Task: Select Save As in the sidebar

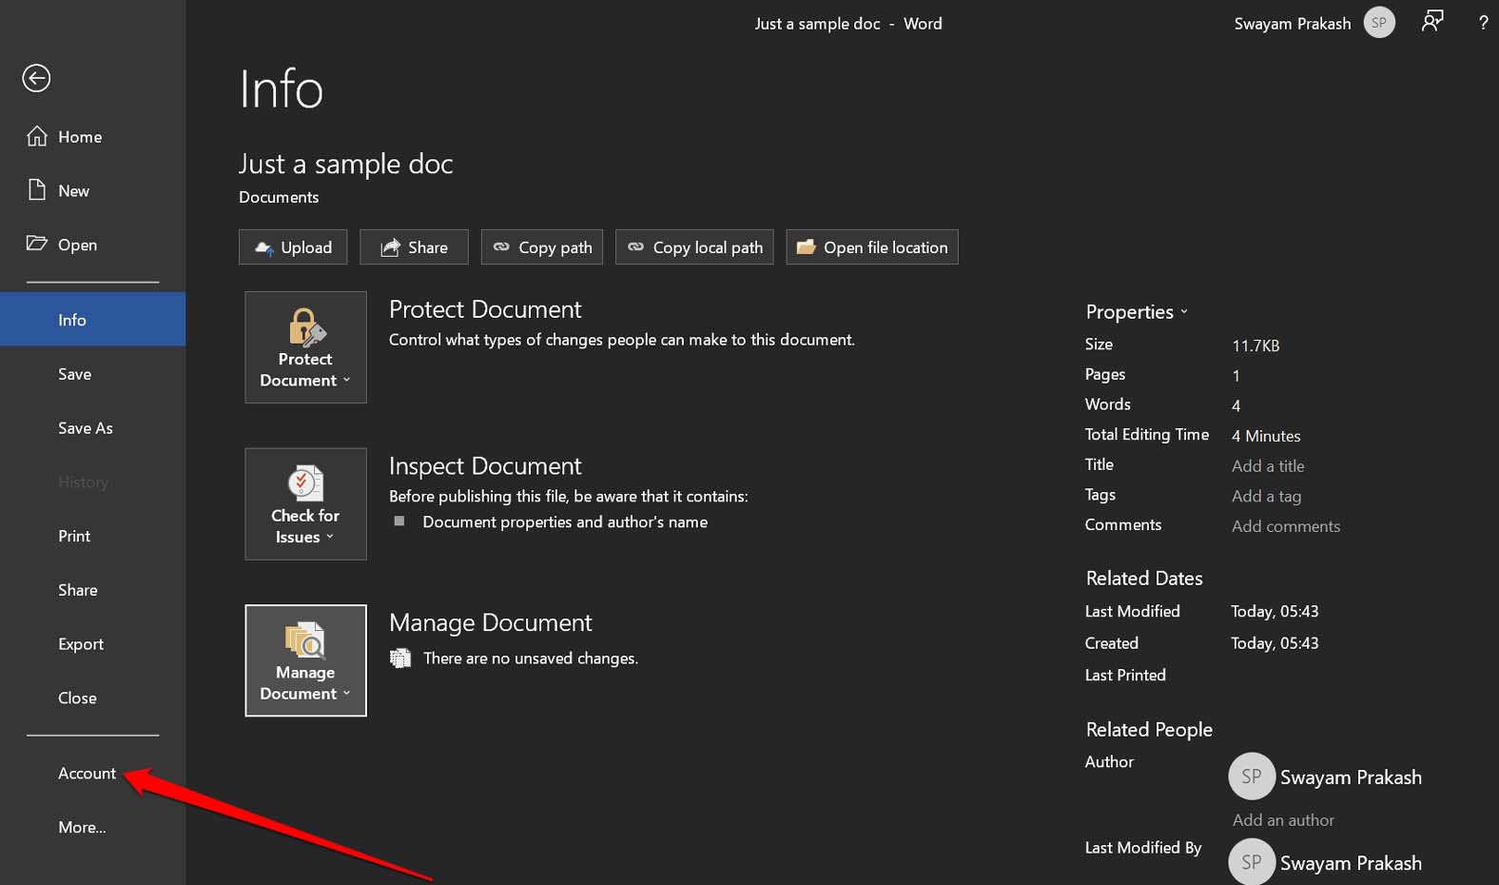Action: (x=86, y=428)
